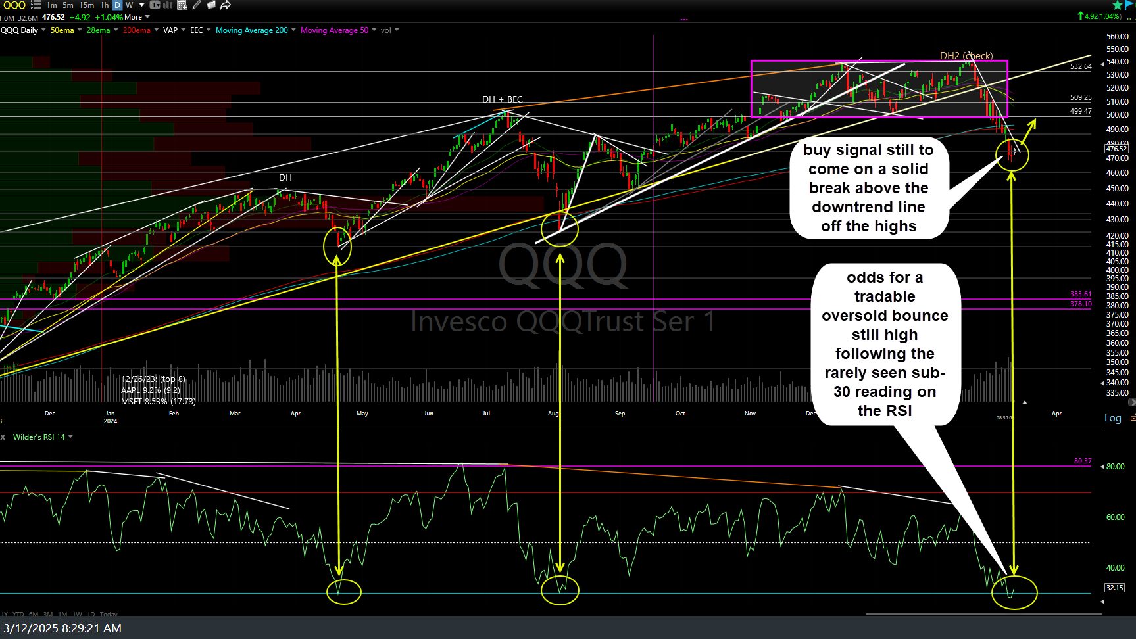Open the Moving Average 200 dropdown

coord(293,30)
